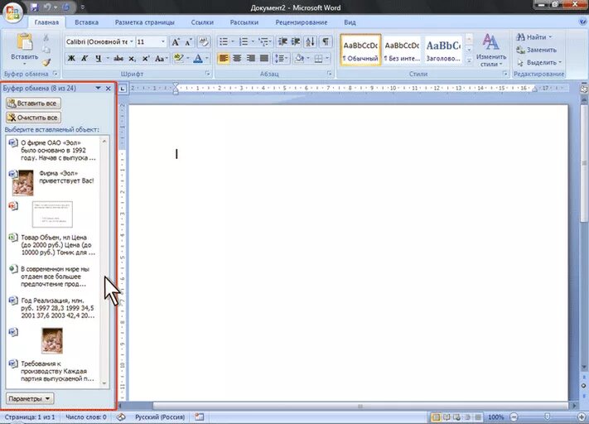Switch to Print Layout view icon

point(436,417)
